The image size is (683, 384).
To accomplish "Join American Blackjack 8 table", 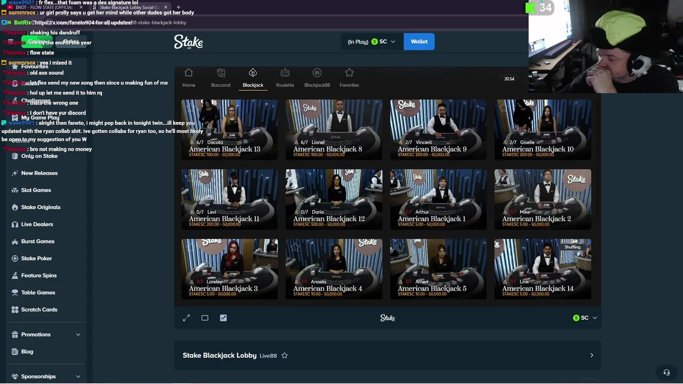I will 334,129.
